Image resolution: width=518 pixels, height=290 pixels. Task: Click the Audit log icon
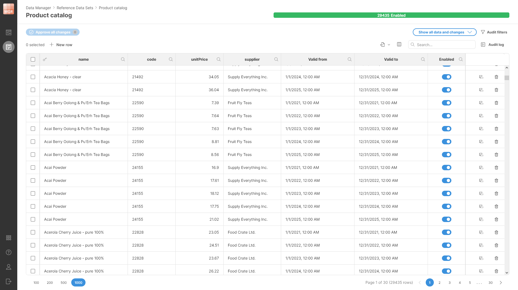click(483, 45)
